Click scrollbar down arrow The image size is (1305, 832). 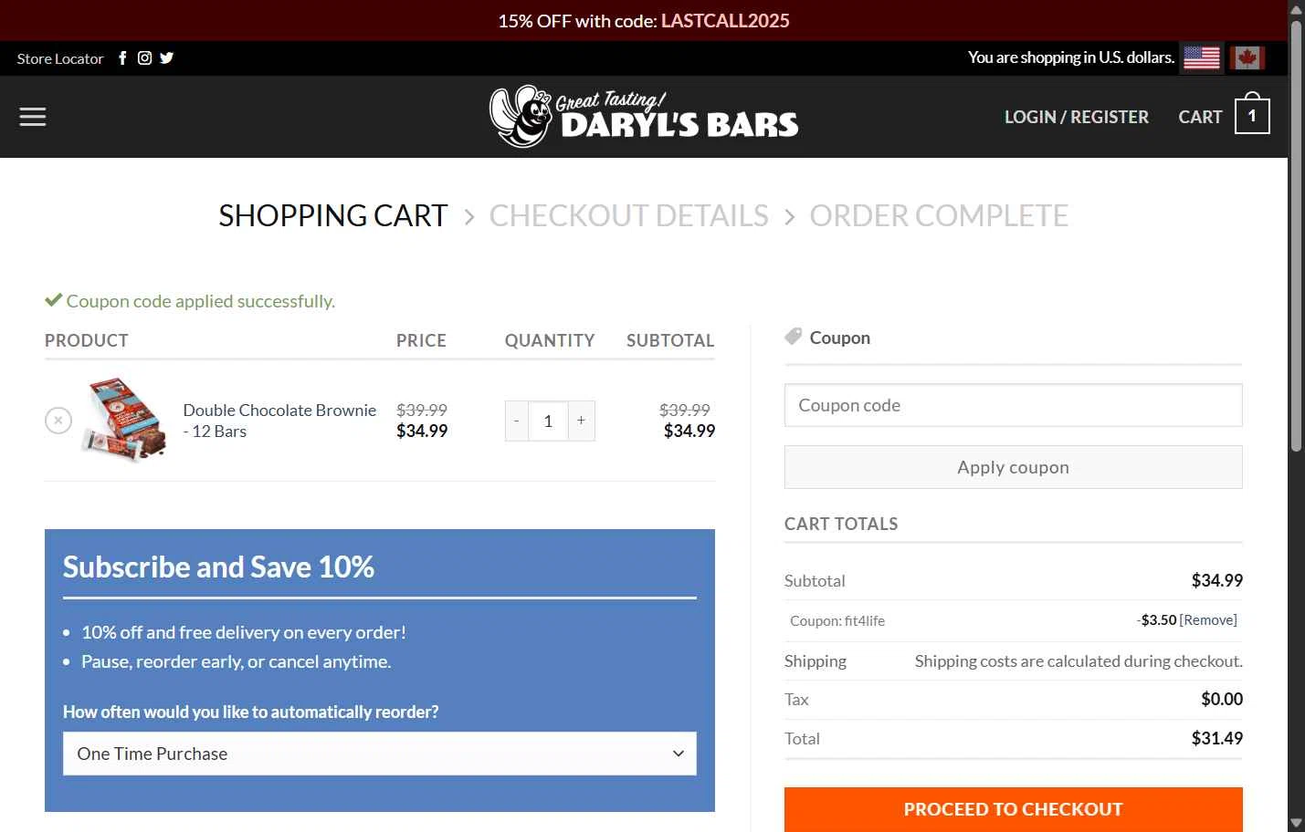1296,823
